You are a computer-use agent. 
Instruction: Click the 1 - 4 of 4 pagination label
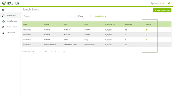44,52
